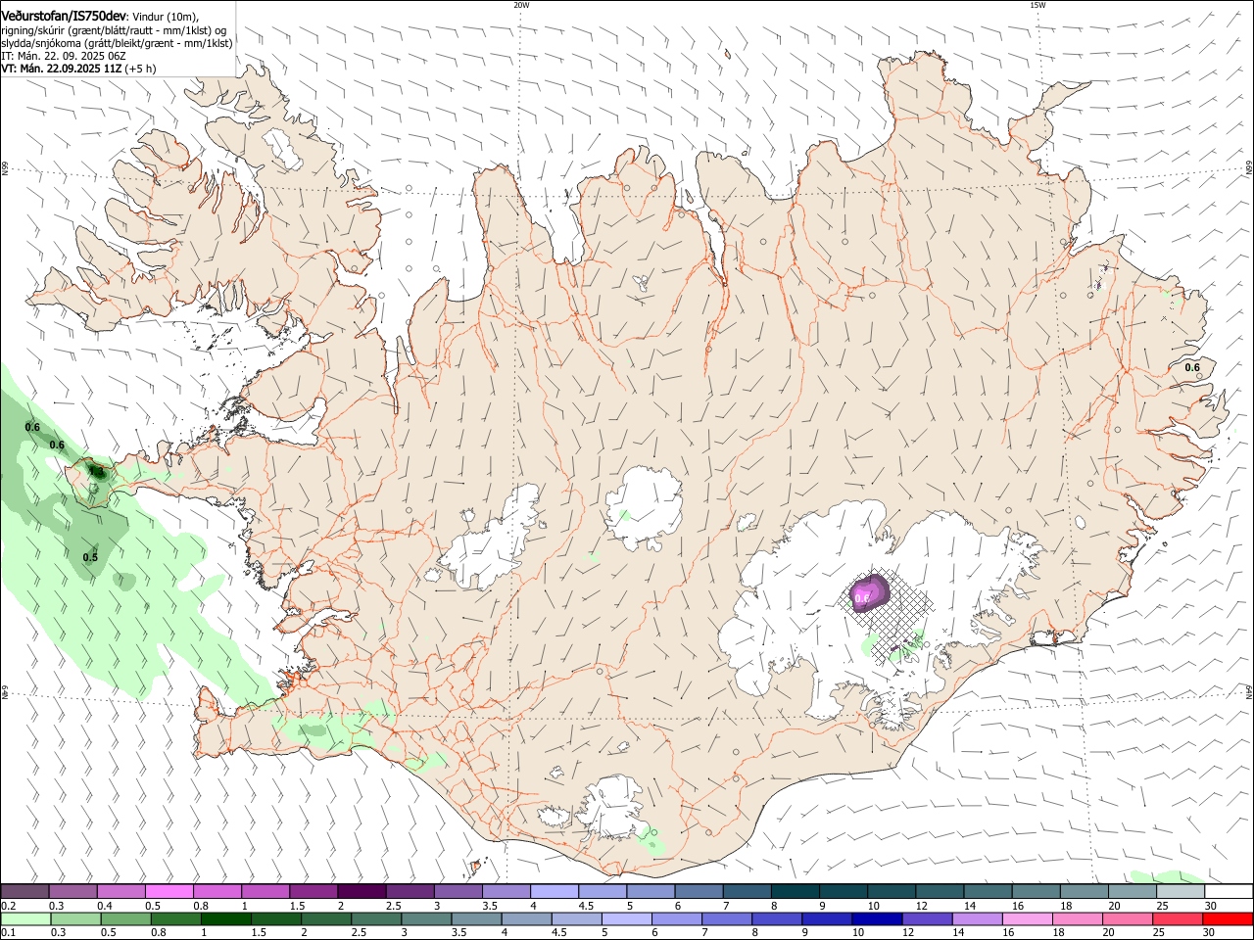Select the 25–30 red swatch in the lower legend
The image size is (1254, 940).
pyautogui.click(x=1178, y=918)
